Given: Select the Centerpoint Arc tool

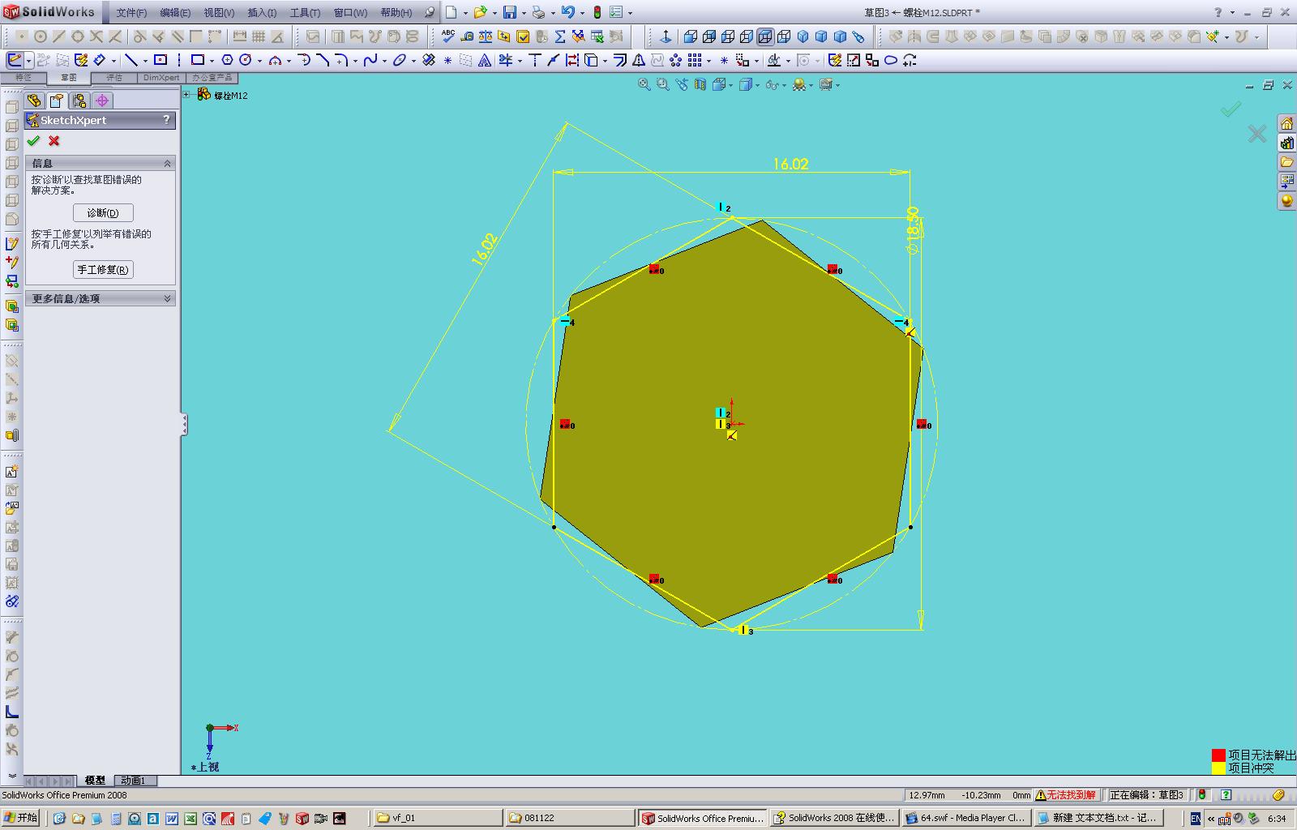Looking at the screenshot, I should coord(275,60).
